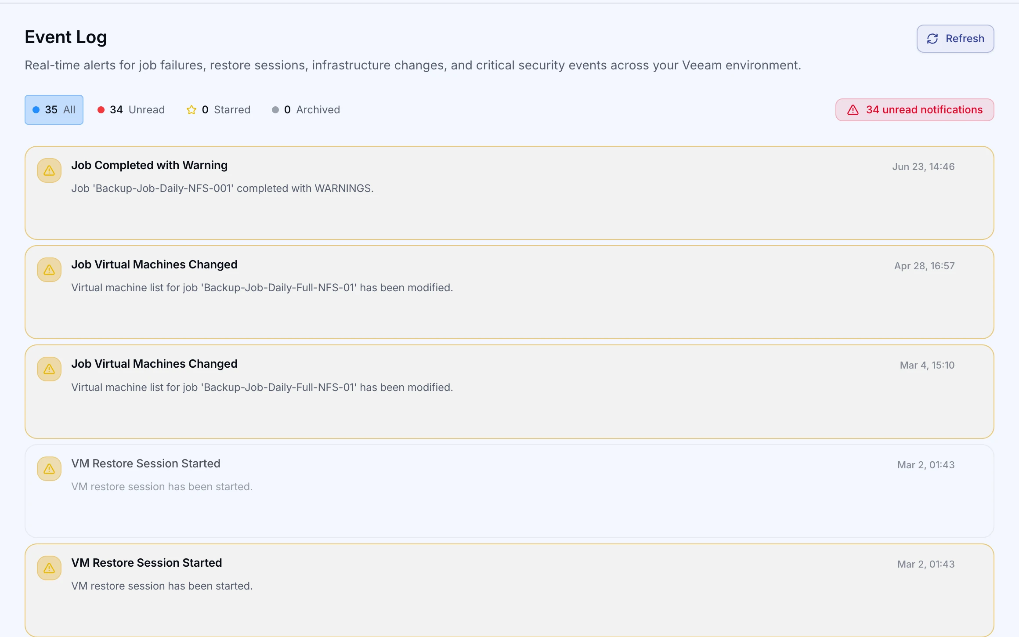Image resolution: width=1019 pixels, height=637 pixels.
Task: Open the bold unread VM Restore Session Started title
Action: click(147, 563)
